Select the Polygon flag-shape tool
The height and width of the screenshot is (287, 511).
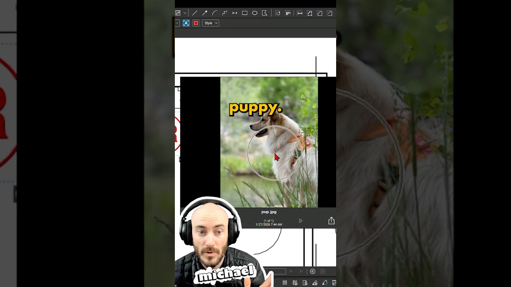pos(265,13)
